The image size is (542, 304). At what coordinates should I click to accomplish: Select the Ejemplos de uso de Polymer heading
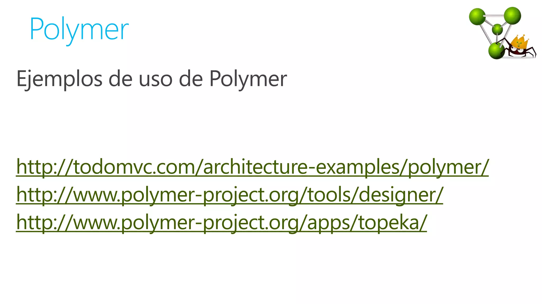coord(151,78)
